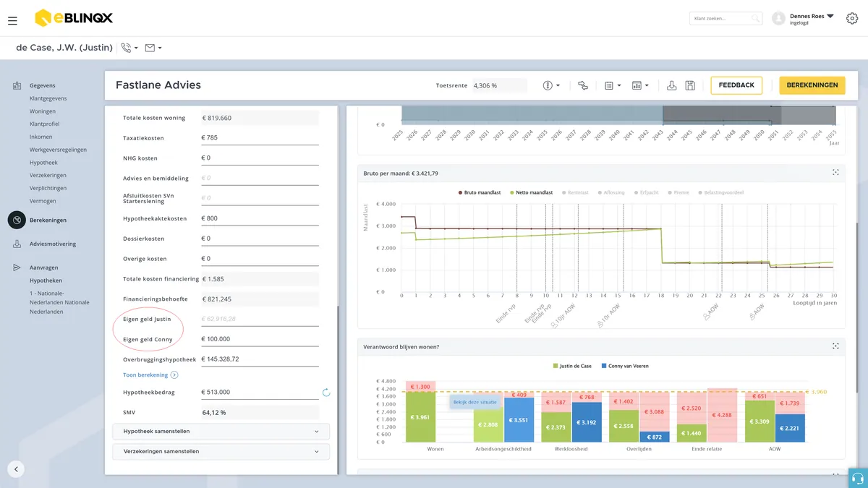Go to Klantgegevens in the sidebar
Image resolution: width=868 pixels, height=488 pixels.
coord(48,98)
